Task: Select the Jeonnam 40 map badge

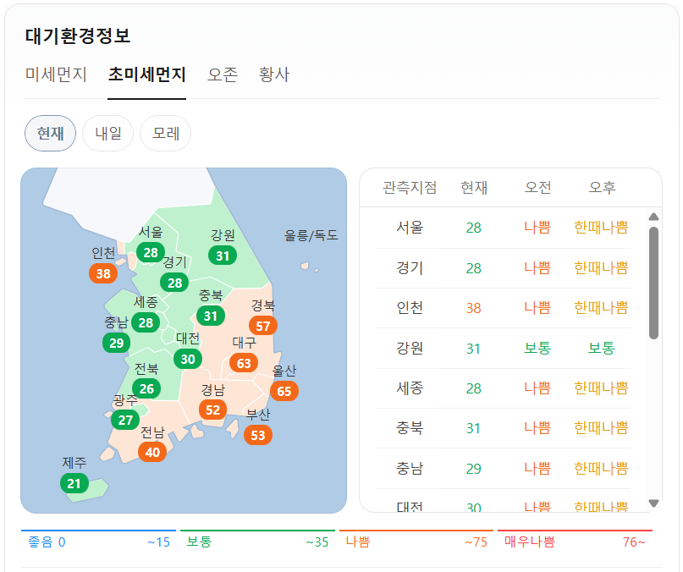Action: pos(152,452)
